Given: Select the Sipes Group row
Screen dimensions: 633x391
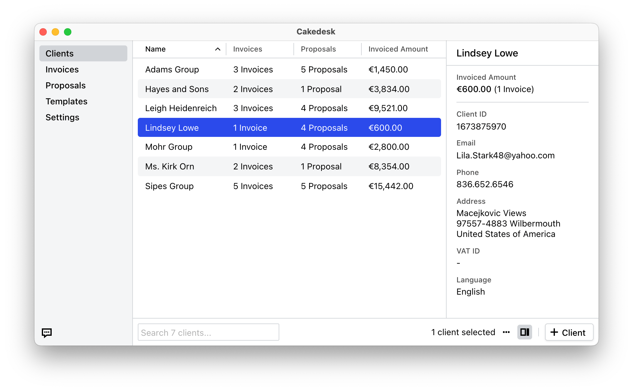Looking at the screenshot, I should [289, 186].
